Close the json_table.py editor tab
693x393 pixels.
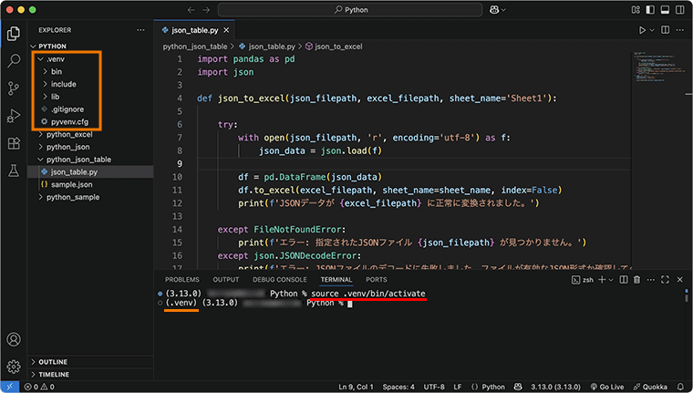point(226,30)
